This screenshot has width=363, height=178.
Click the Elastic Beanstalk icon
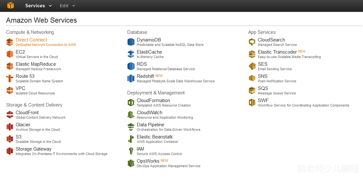[131, 139]
